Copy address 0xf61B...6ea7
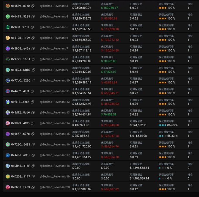 click(32, 102)
